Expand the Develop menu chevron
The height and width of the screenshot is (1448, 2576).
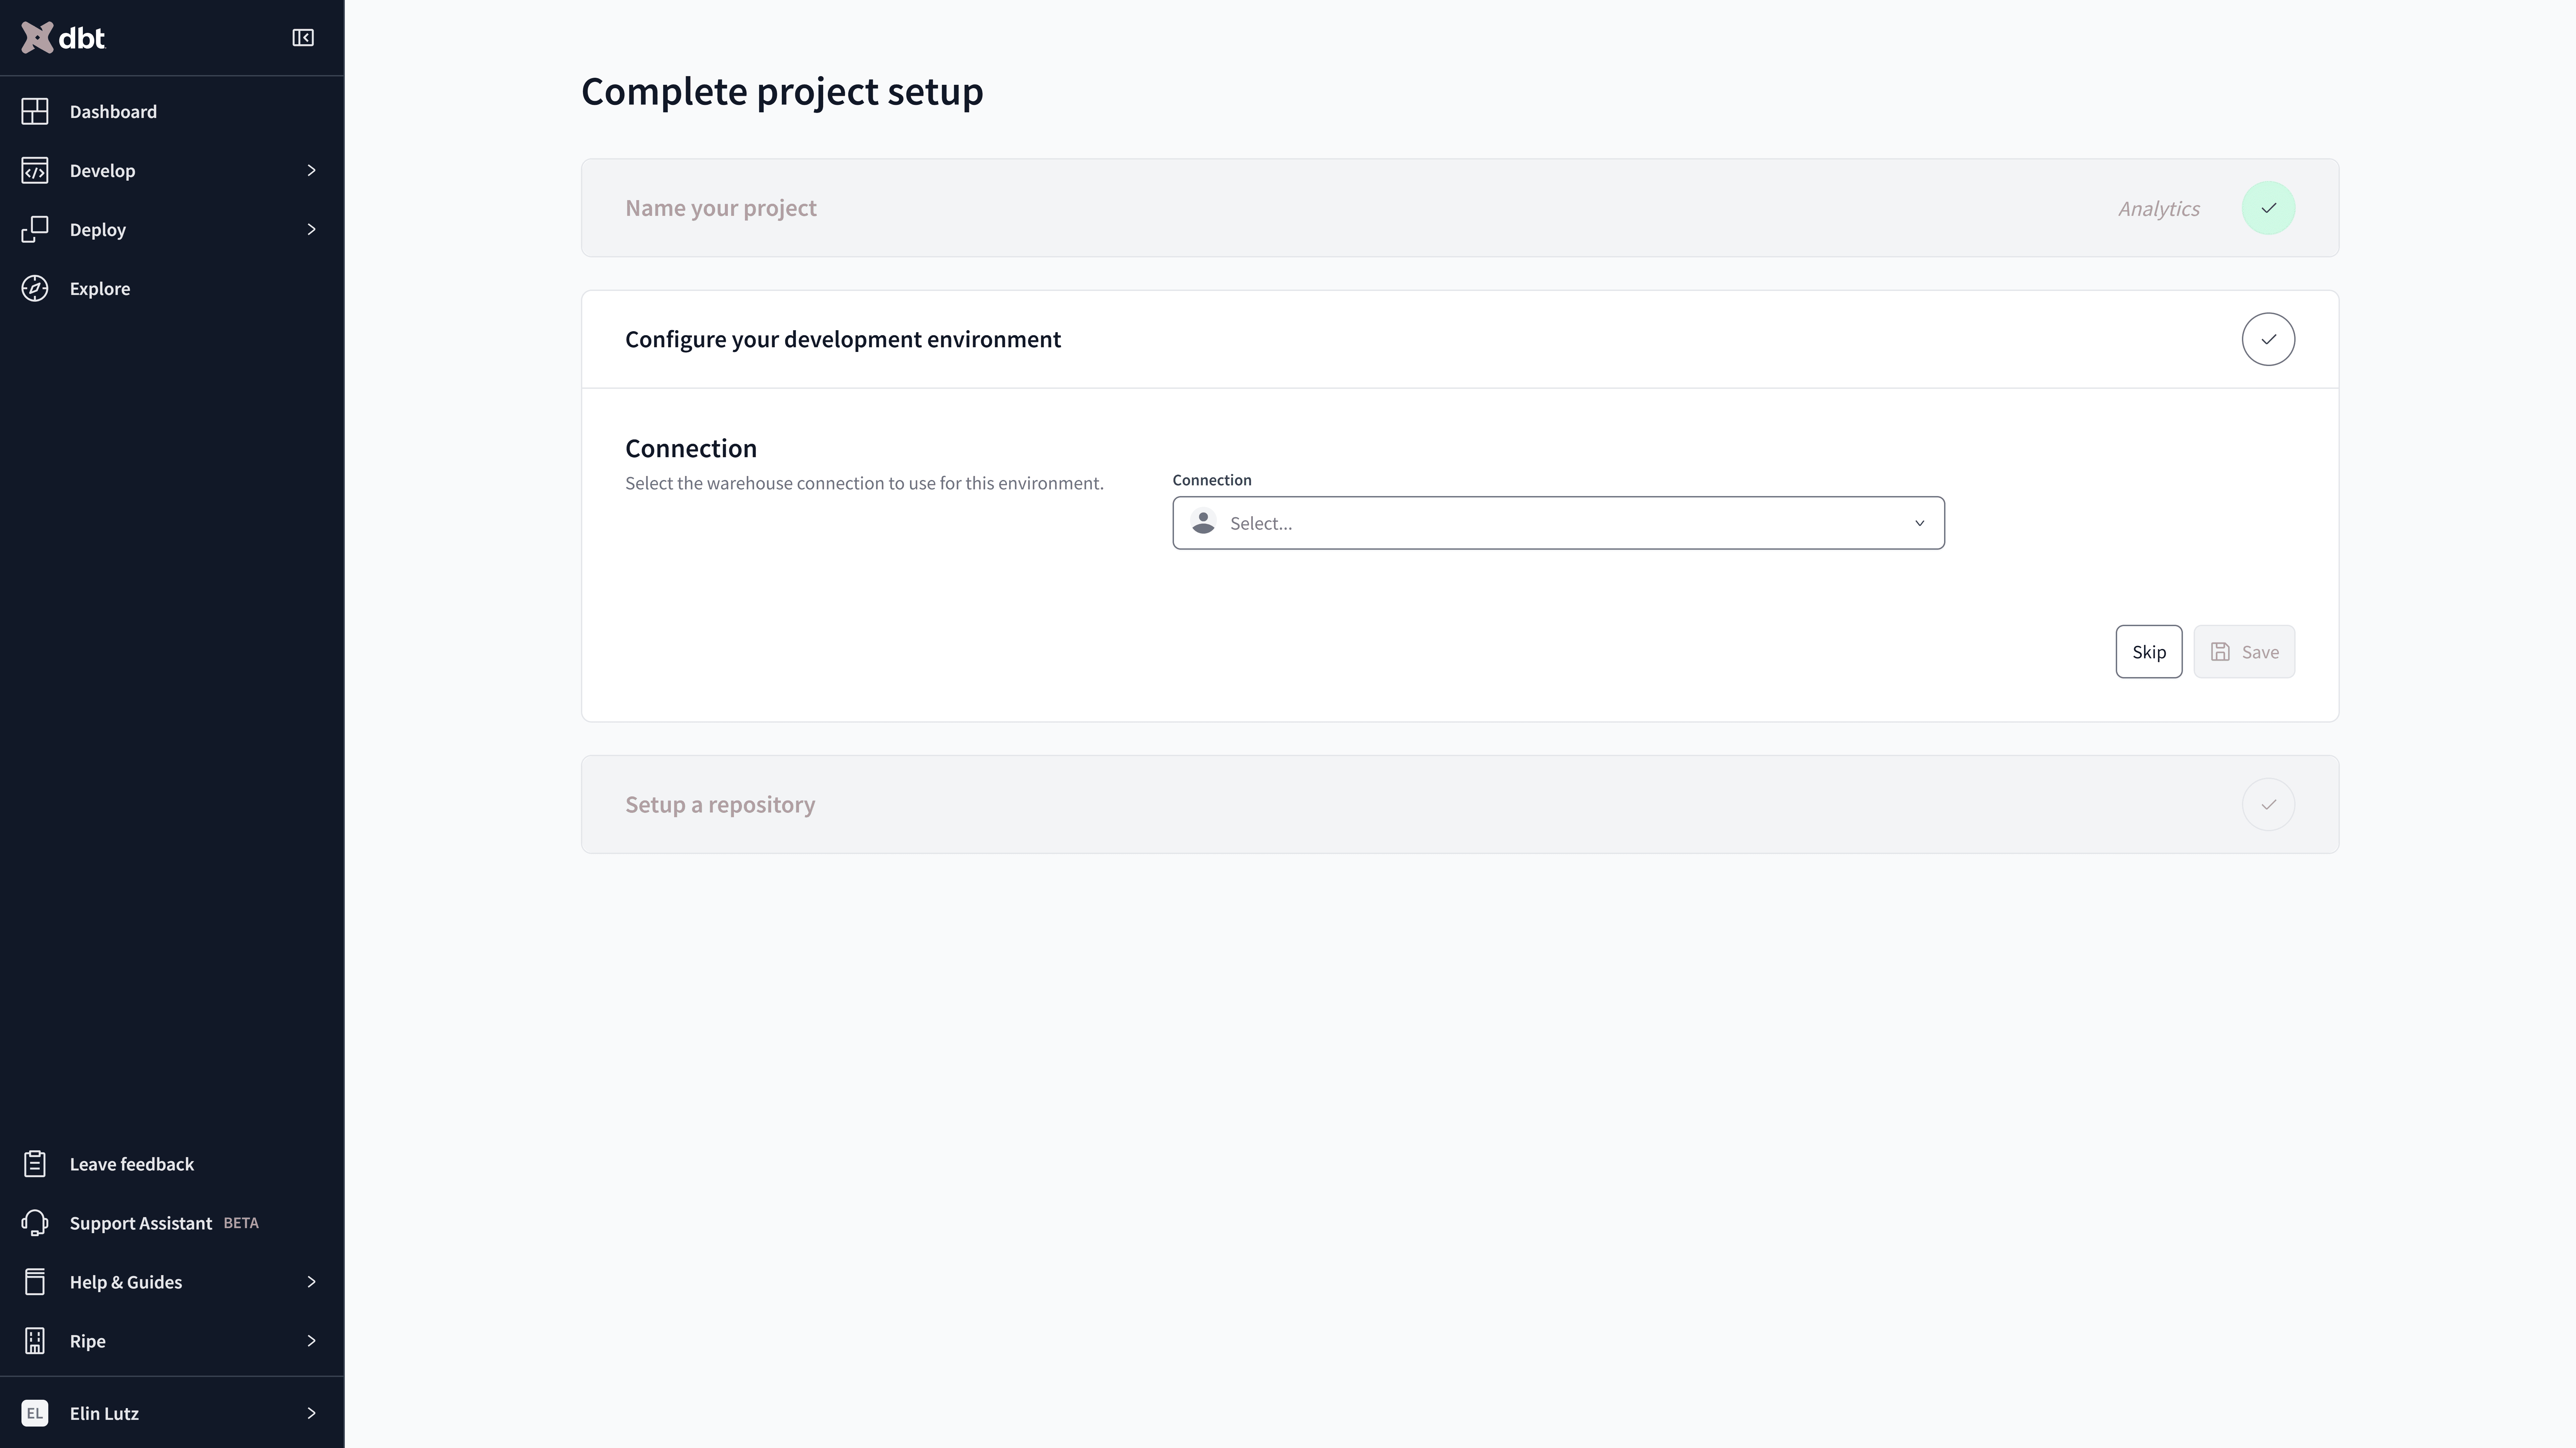click(x=311, y=170)
